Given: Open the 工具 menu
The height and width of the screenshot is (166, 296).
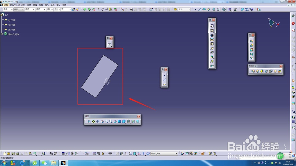Looking at the screenshot, I should click(52, 5).
